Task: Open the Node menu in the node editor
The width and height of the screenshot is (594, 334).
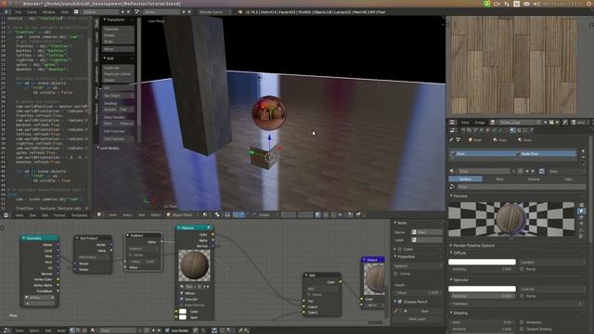Action: tap(60, 330)
